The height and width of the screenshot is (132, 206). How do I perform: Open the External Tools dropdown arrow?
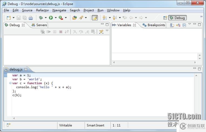(66, 18)
